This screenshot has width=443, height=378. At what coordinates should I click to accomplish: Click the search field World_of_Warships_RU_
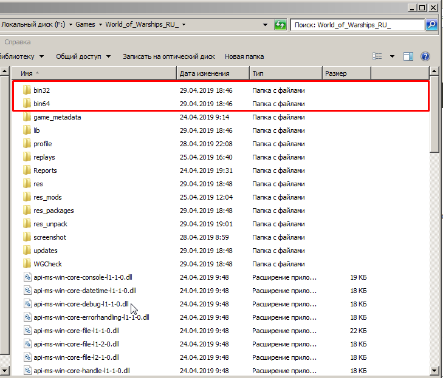point(357,25)
